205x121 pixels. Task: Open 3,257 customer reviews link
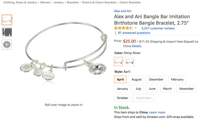point(158,28)
